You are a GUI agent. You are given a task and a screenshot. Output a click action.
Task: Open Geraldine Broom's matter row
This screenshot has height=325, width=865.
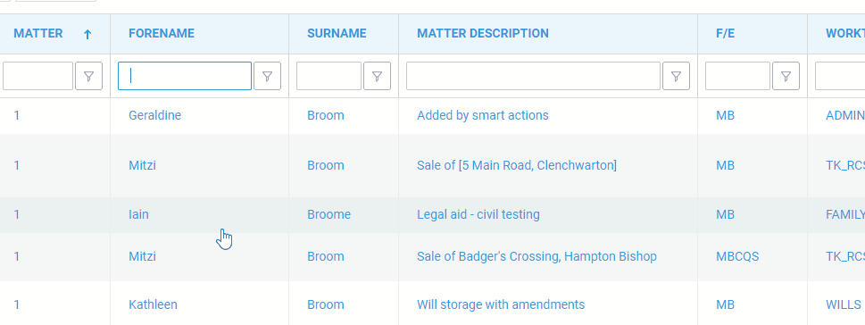coord(432,116)
